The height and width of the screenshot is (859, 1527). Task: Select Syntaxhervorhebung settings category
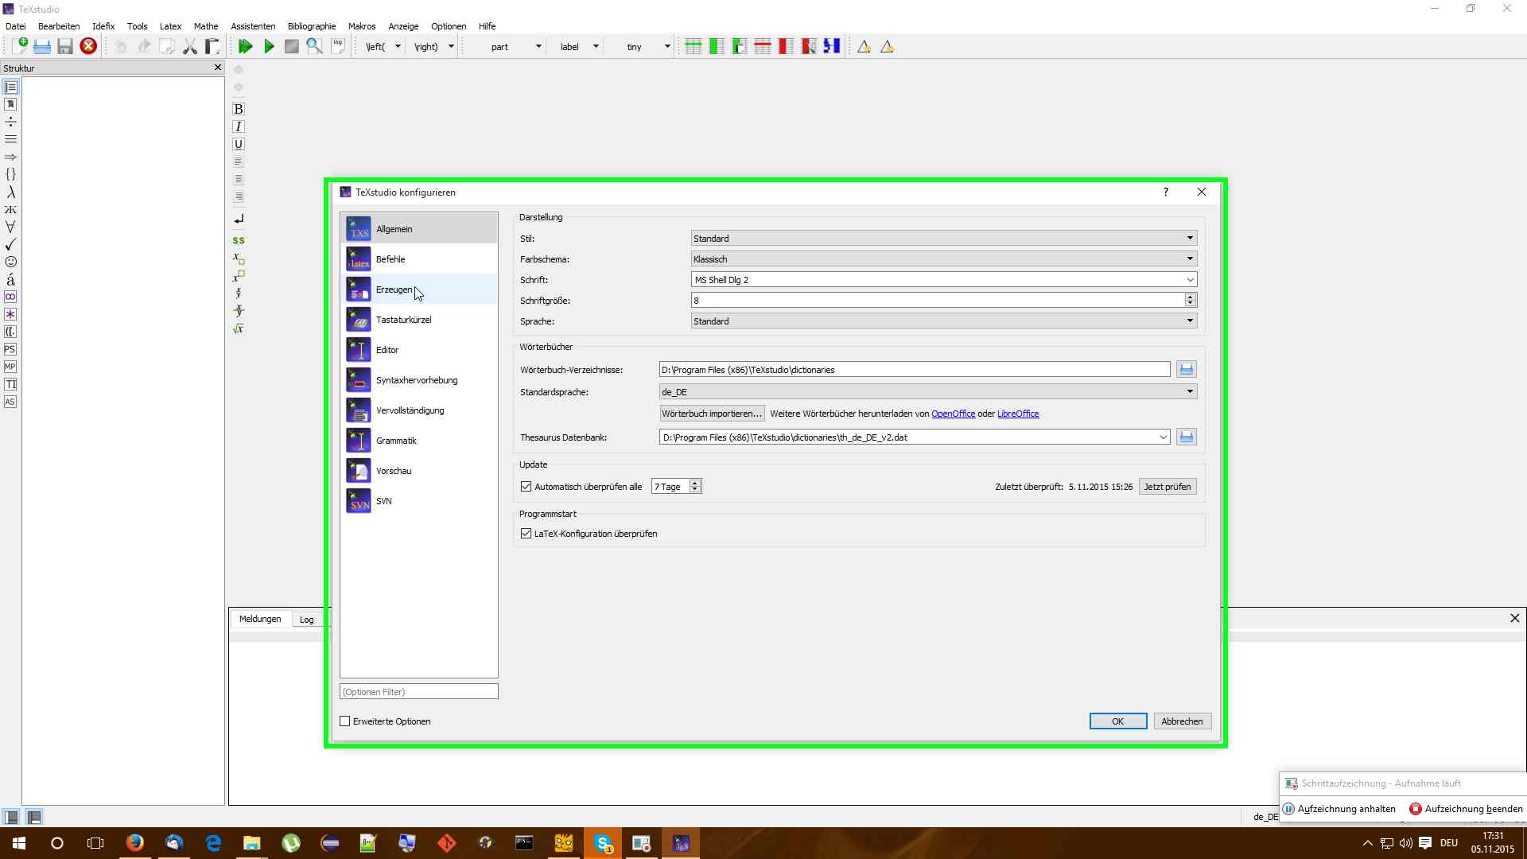(x=419, y=380)
